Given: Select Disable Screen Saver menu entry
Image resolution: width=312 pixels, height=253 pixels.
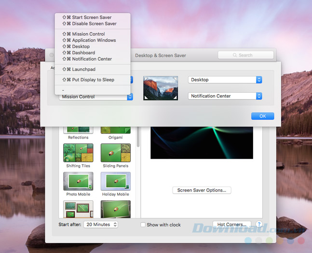Looking at the screenshot, I should coord(93,24).
